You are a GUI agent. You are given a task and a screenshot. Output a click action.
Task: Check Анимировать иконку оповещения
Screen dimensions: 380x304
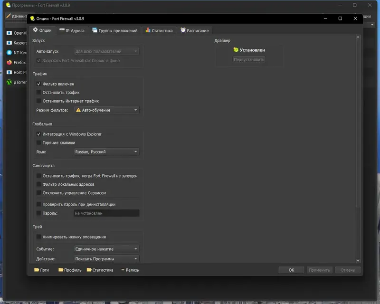pos(38,237)
